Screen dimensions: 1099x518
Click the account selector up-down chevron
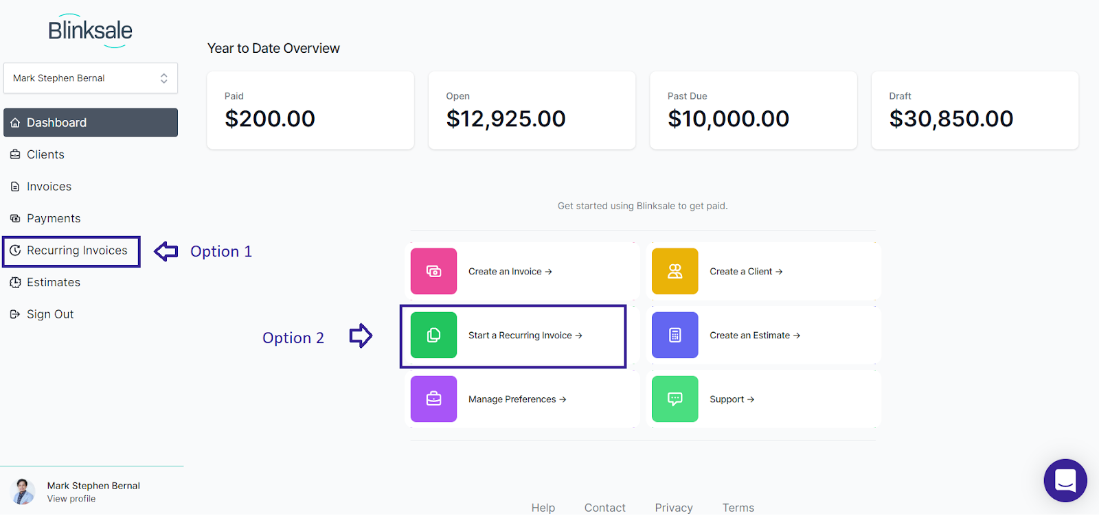pyautogui.click(x=164, y=78)
